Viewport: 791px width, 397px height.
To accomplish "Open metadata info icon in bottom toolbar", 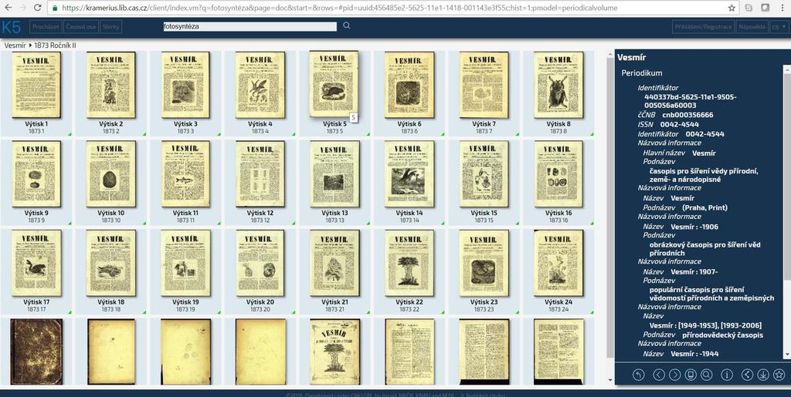I will (727, 375).
